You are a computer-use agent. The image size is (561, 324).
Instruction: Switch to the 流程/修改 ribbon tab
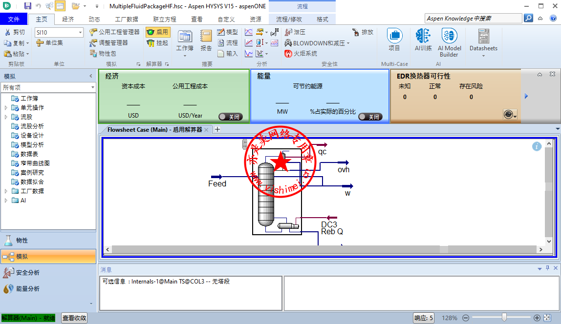click(x=289, y=20)
